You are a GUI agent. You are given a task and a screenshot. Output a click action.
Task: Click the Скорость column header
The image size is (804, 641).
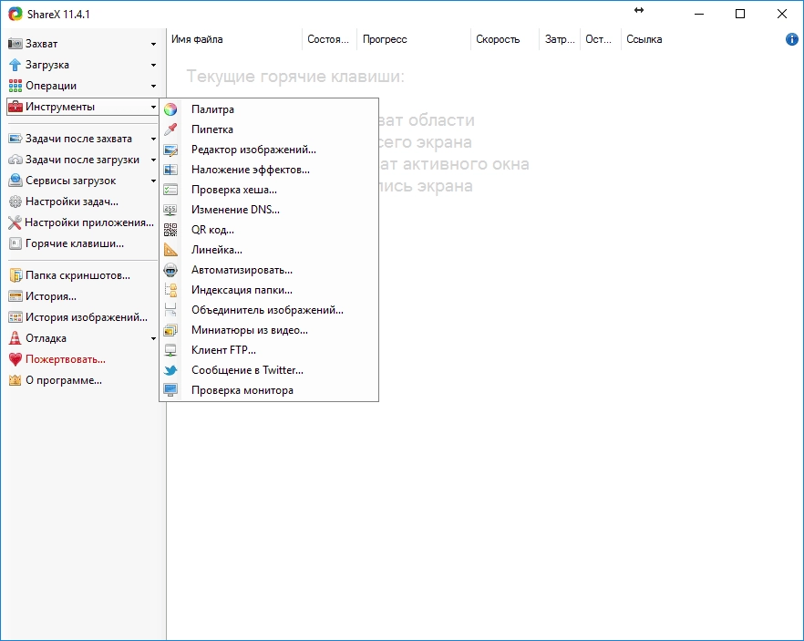click(x=505, y=39)
